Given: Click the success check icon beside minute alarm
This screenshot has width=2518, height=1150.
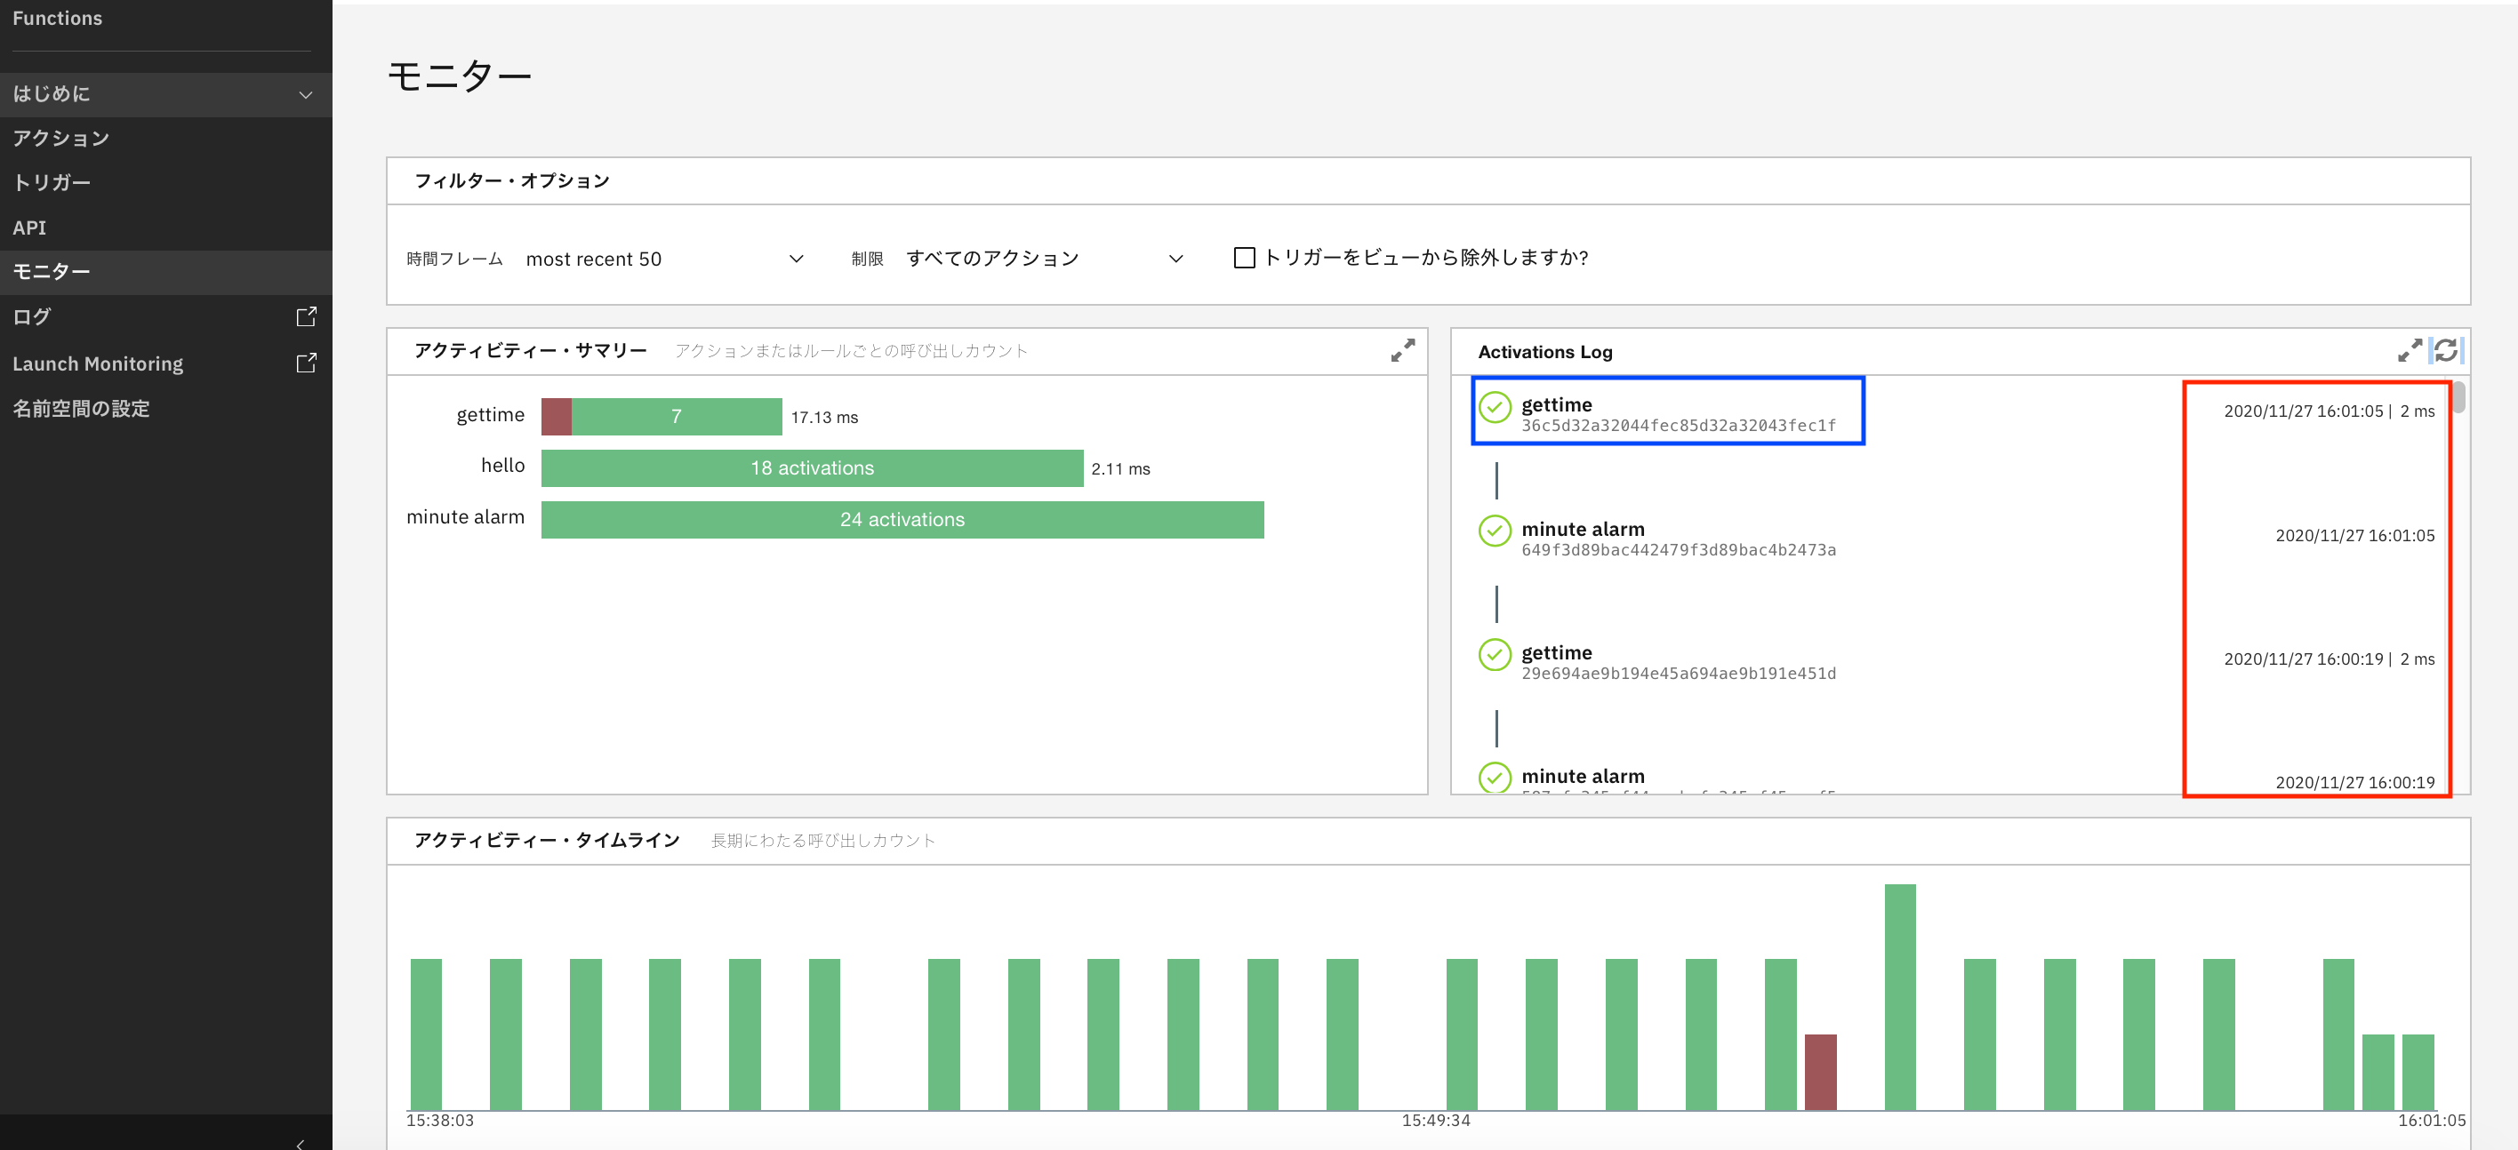Looking at the screenshot, I should pos(1495,532).
